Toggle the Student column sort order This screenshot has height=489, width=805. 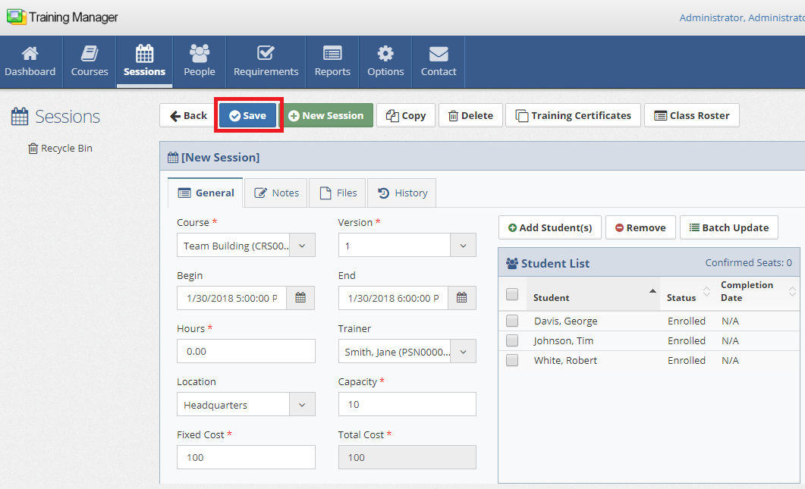[x=650, y=291]
